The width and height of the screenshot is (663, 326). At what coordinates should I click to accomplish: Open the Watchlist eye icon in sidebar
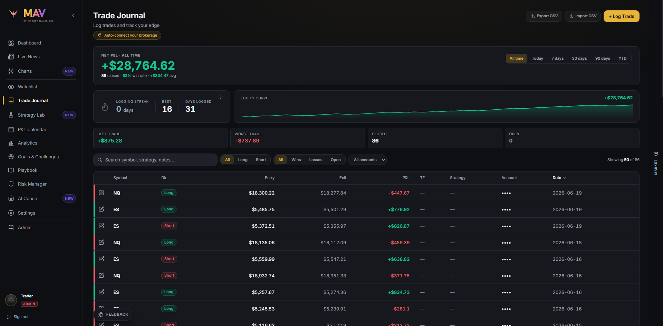(x=11, y=87)
